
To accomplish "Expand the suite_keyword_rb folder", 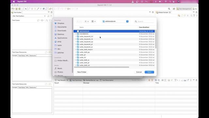I will [x=76, y=39].
